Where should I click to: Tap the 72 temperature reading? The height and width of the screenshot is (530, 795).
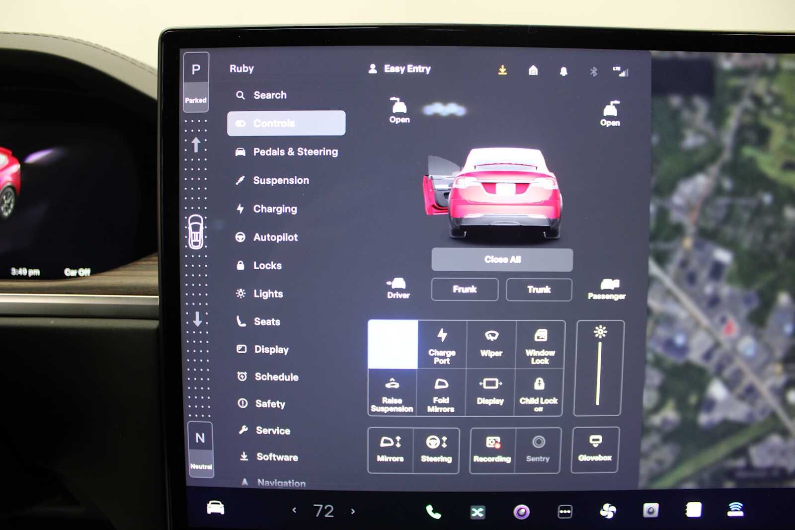pos(323,511)
